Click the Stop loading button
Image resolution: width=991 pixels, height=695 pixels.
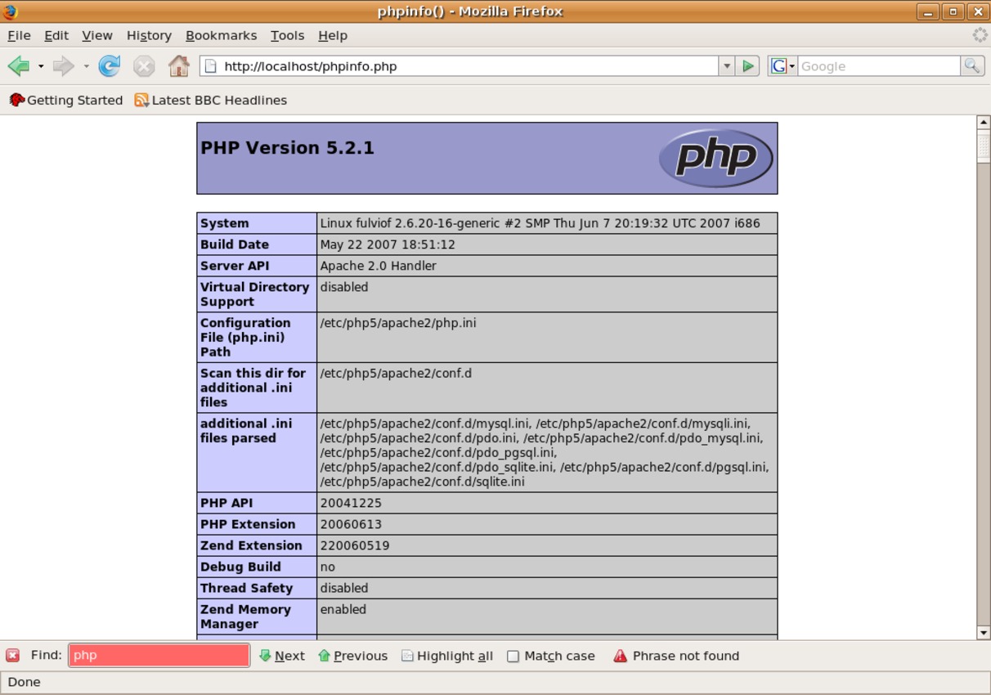144,66
